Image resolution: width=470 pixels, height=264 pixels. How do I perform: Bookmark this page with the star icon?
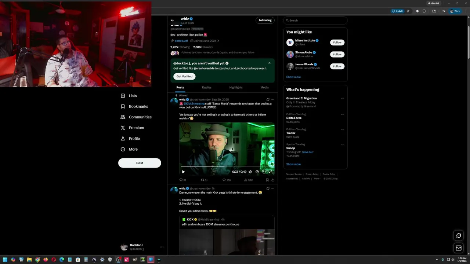coord(408,11)
